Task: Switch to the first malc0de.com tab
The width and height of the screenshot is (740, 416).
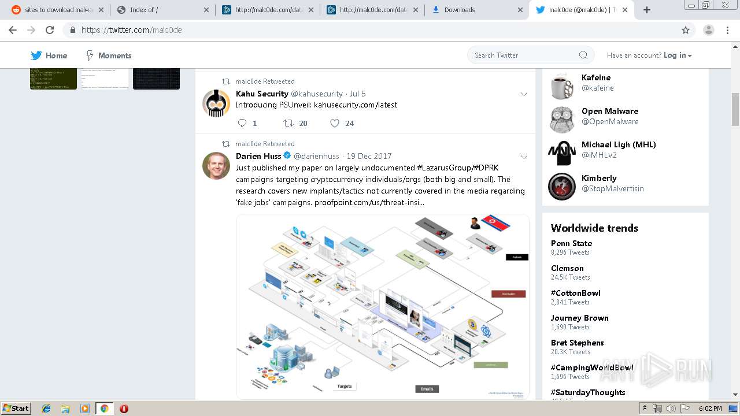Action: [x=267, y=10]
